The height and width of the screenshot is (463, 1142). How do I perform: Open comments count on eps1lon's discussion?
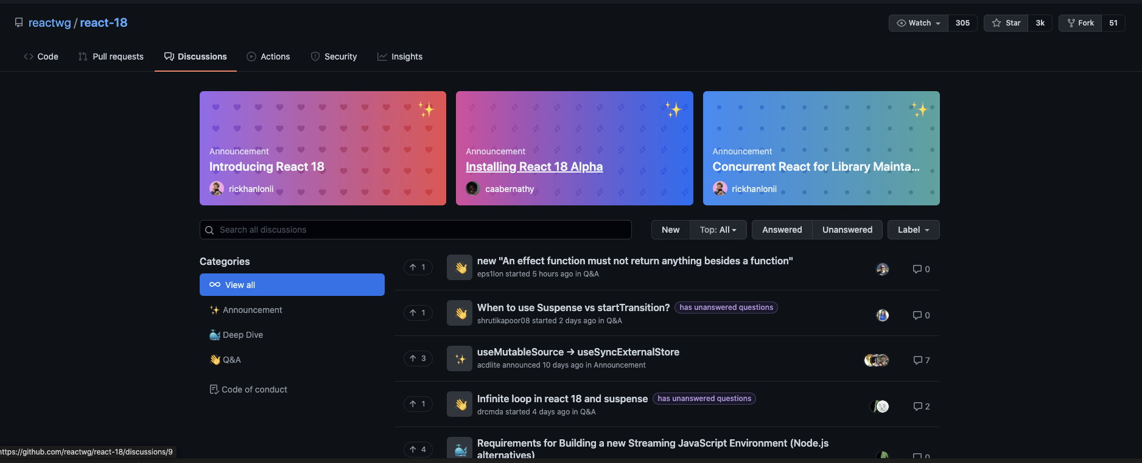click(x=921, y=269)
